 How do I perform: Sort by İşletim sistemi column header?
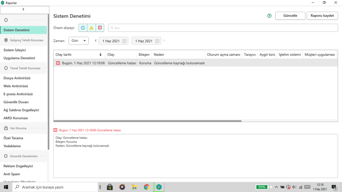[290, 55]
